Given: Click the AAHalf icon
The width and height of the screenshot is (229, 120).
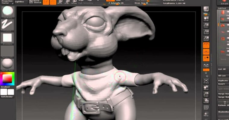Looking at the screenshot, I should click(206, 38).
